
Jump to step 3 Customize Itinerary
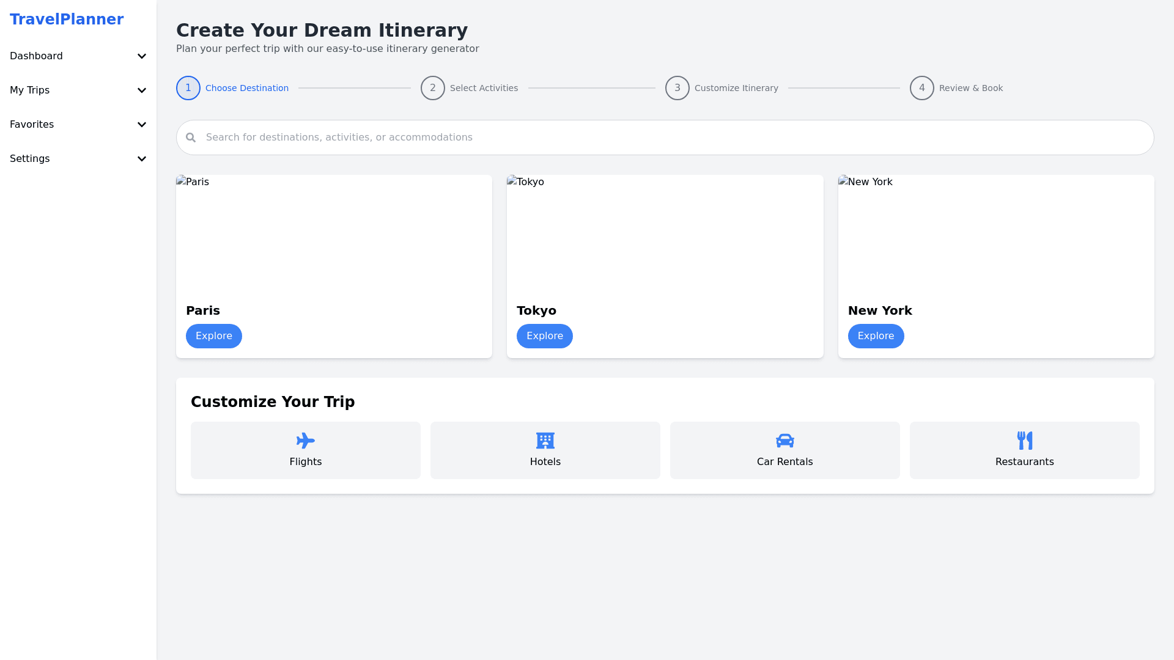677,88
